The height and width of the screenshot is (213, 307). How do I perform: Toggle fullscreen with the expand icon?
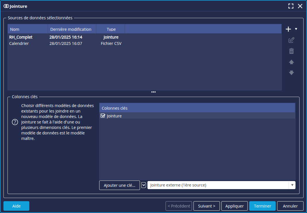[291, 6]
